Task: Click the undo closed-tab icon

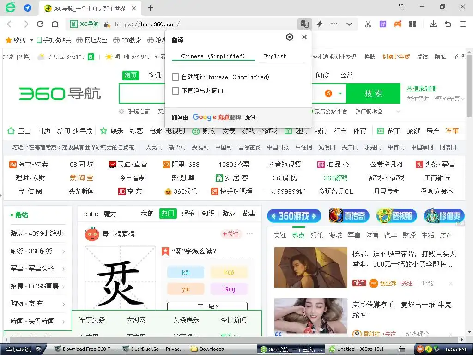Action: coord(448,24)
